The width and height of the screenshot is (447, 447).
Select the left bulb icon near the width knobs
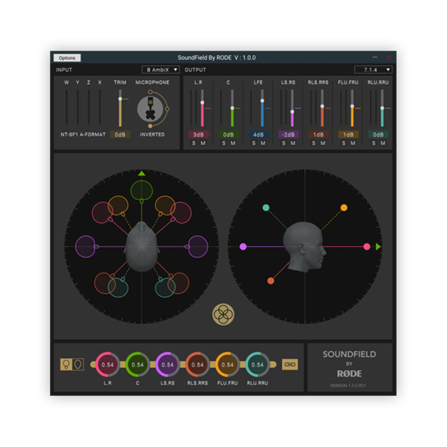[66, 364]
